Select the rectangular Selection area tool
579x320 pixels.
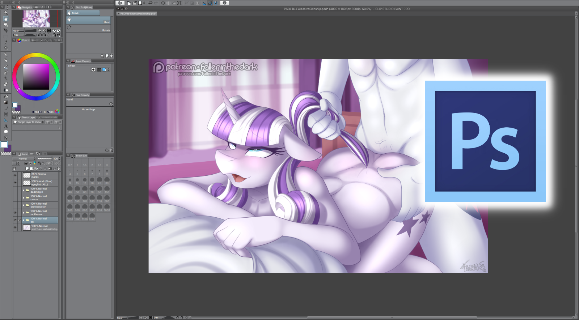[5, 37]
